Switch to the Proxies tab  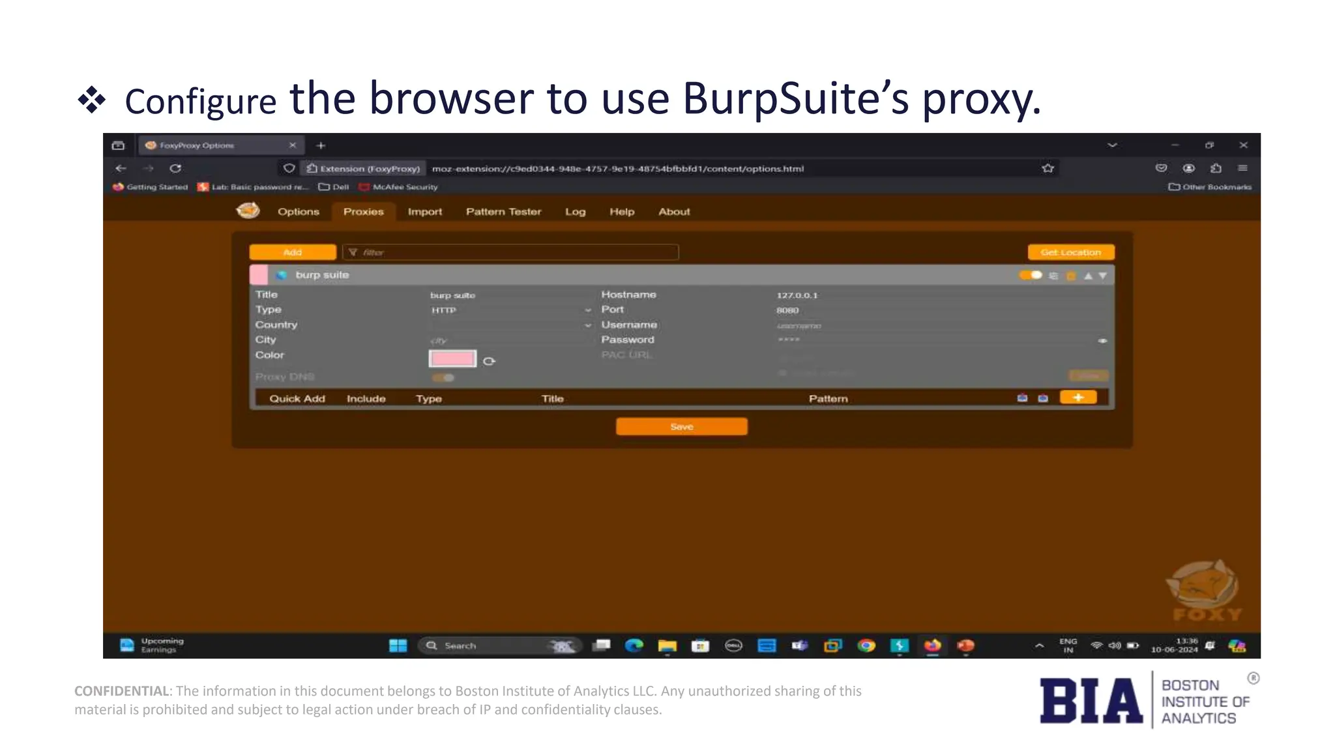[364, 212]
